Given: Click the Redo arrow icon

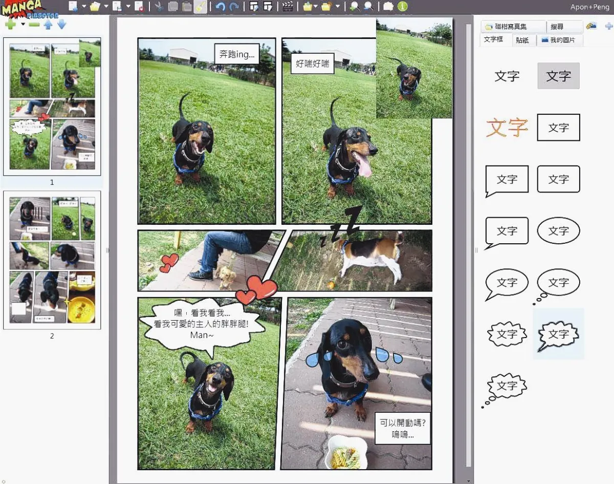Looking at the screenshot, I should pos(234,7).
